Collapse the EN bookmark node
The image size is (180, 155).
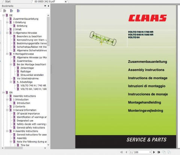pyautogui.click(x=3, y=93)
